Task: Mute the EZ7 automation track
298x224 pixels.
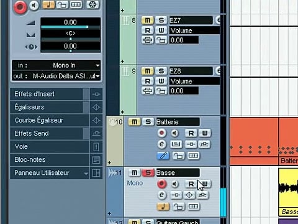Action: [147, 21]
